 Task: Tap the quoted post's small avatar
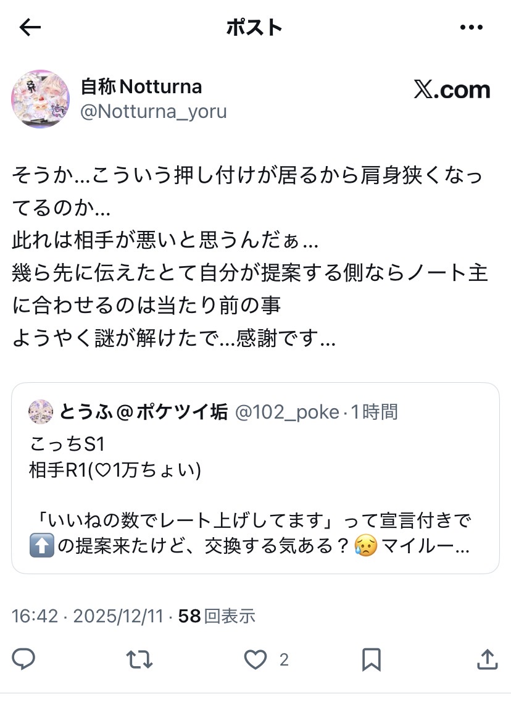(41, 411)
